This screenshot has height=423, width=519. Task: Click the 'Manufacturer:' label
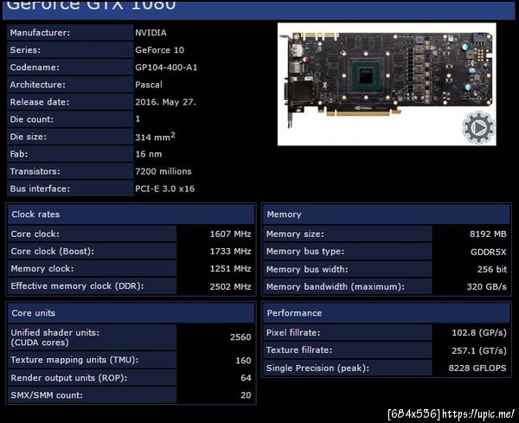coord(40,33)
